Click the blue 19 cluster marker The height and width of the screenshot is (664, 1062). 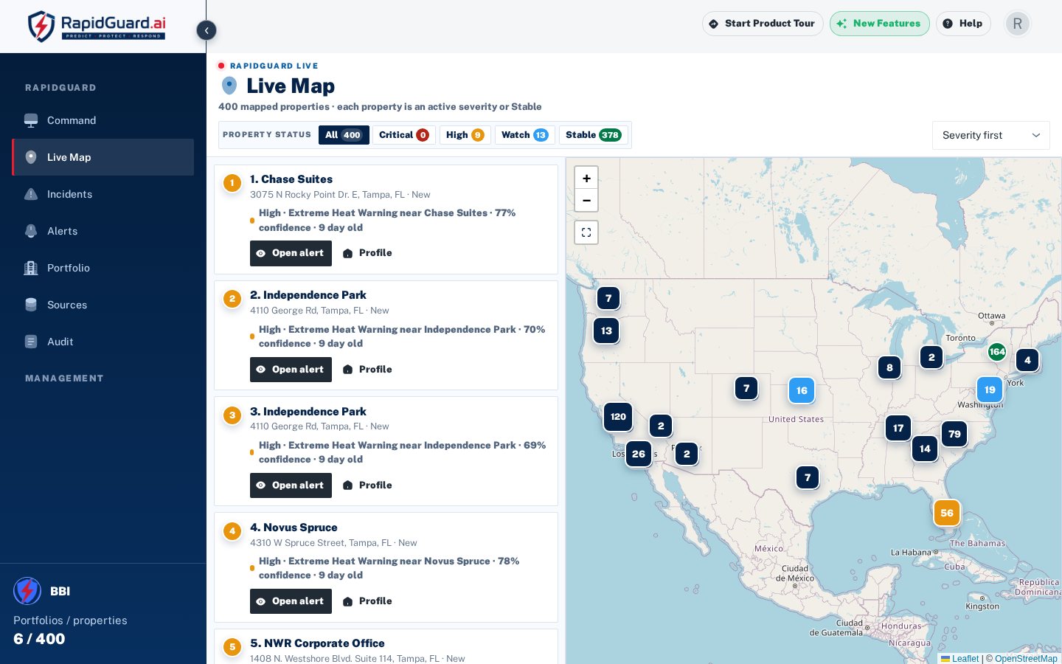[990, 390]
